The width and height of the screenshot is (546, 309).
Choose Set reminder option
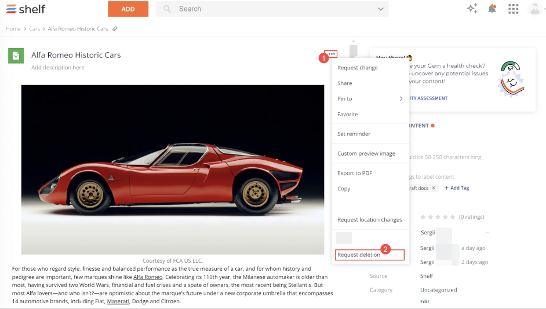(x=370, y=134)
